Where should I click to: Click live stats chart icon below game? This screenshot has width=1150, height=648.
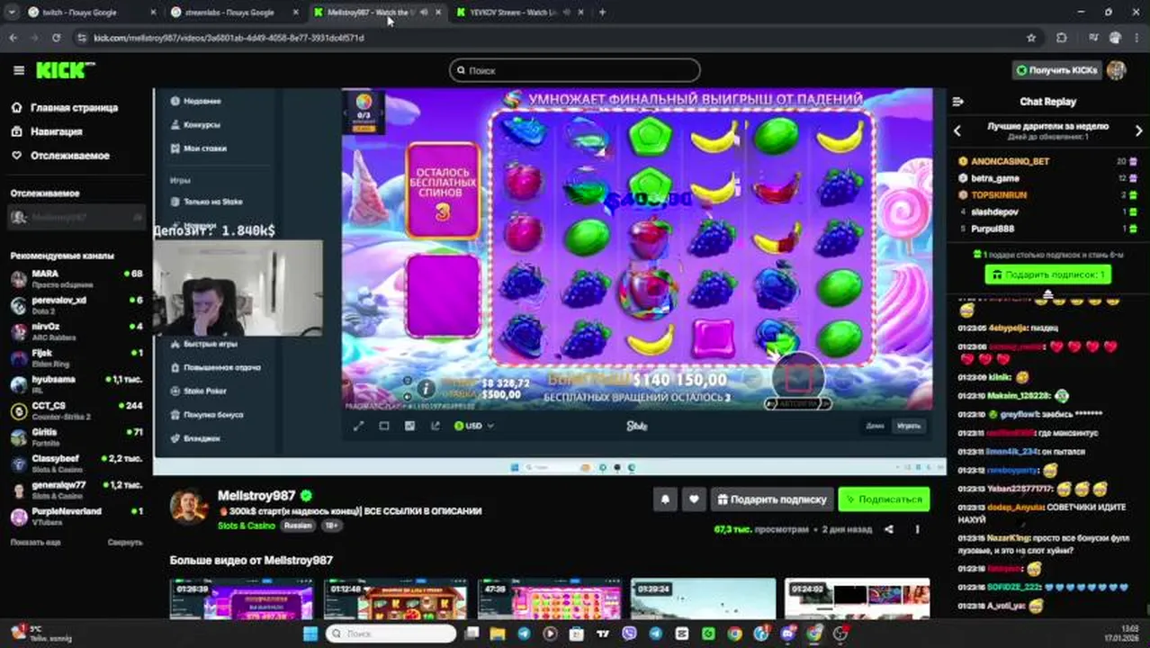(410, 426)
